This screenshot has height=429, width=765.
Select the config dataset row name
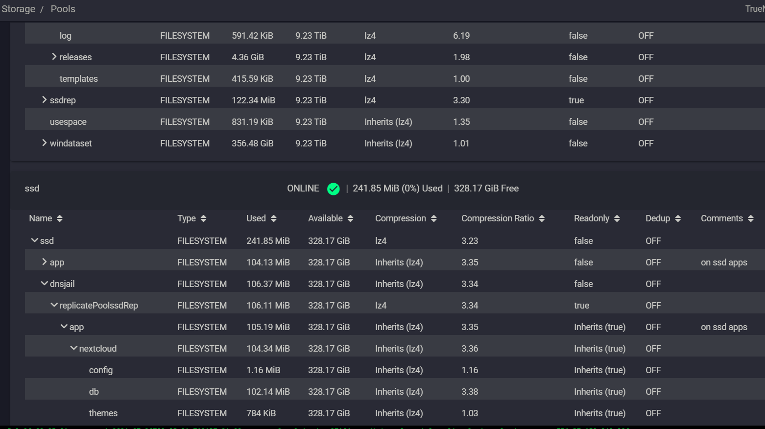click(x=101, y=370)
